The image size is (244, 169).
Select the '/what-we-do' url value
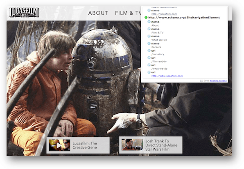(159, 69)
